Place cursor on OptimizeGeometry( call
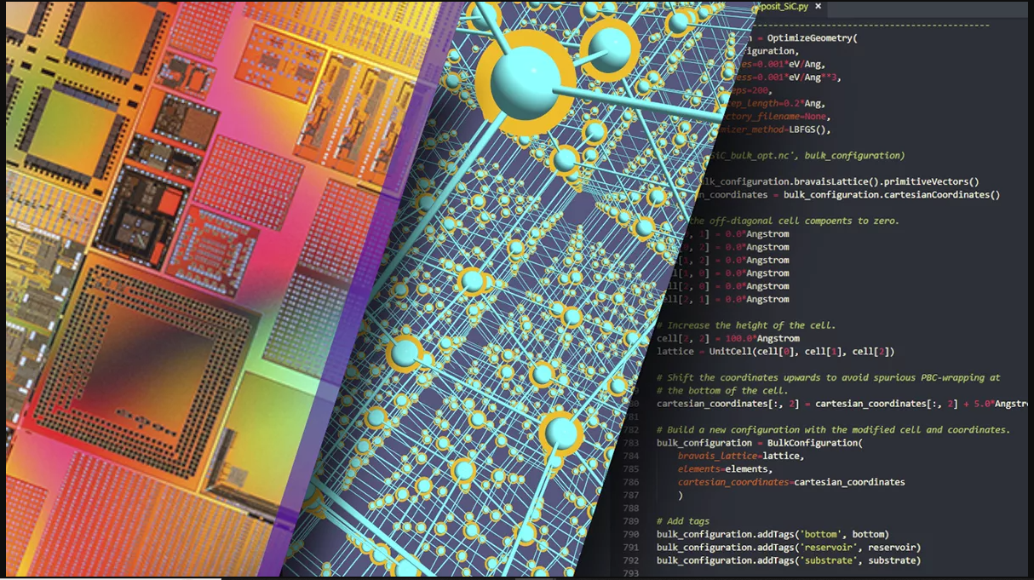The height and width of the screenshot is (580, 1034). [813, 38]
